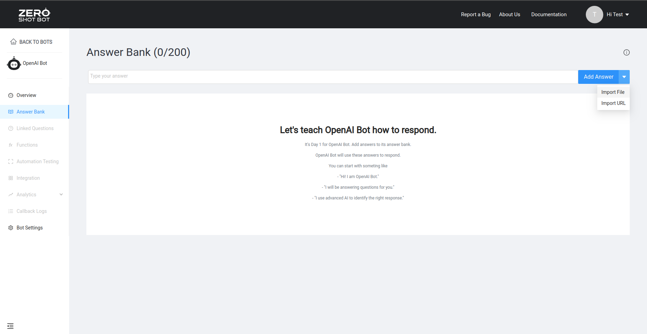
Task: Expand the Analytics submenu chevron
Action: click(61, 195)
